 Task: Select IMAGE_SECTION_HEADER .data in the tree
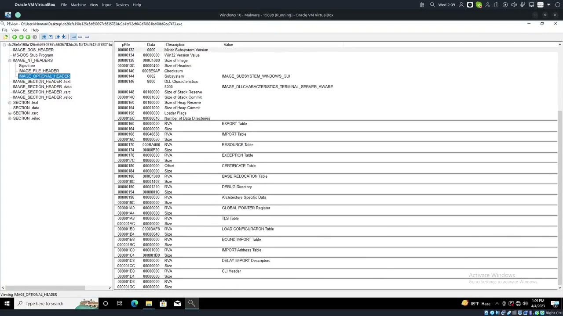pyautogui.click(x=42, y=87)
